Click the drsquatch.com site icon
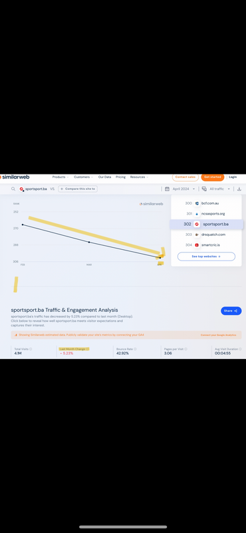The height and width of the screenshot is (533, 246). coord(197,235)
